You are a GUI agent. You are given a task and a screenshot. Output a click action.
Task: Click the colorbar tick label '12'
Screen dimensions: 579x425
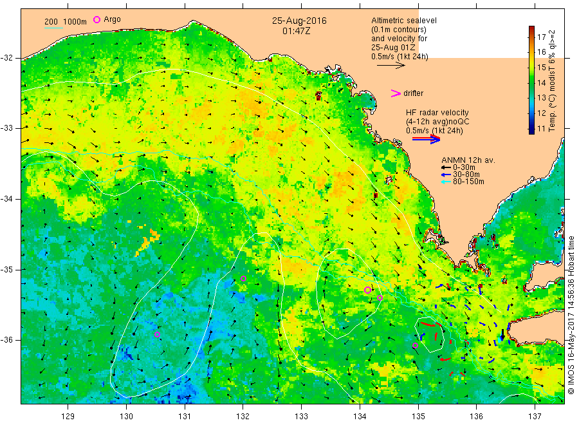click(x=541, y=113)
